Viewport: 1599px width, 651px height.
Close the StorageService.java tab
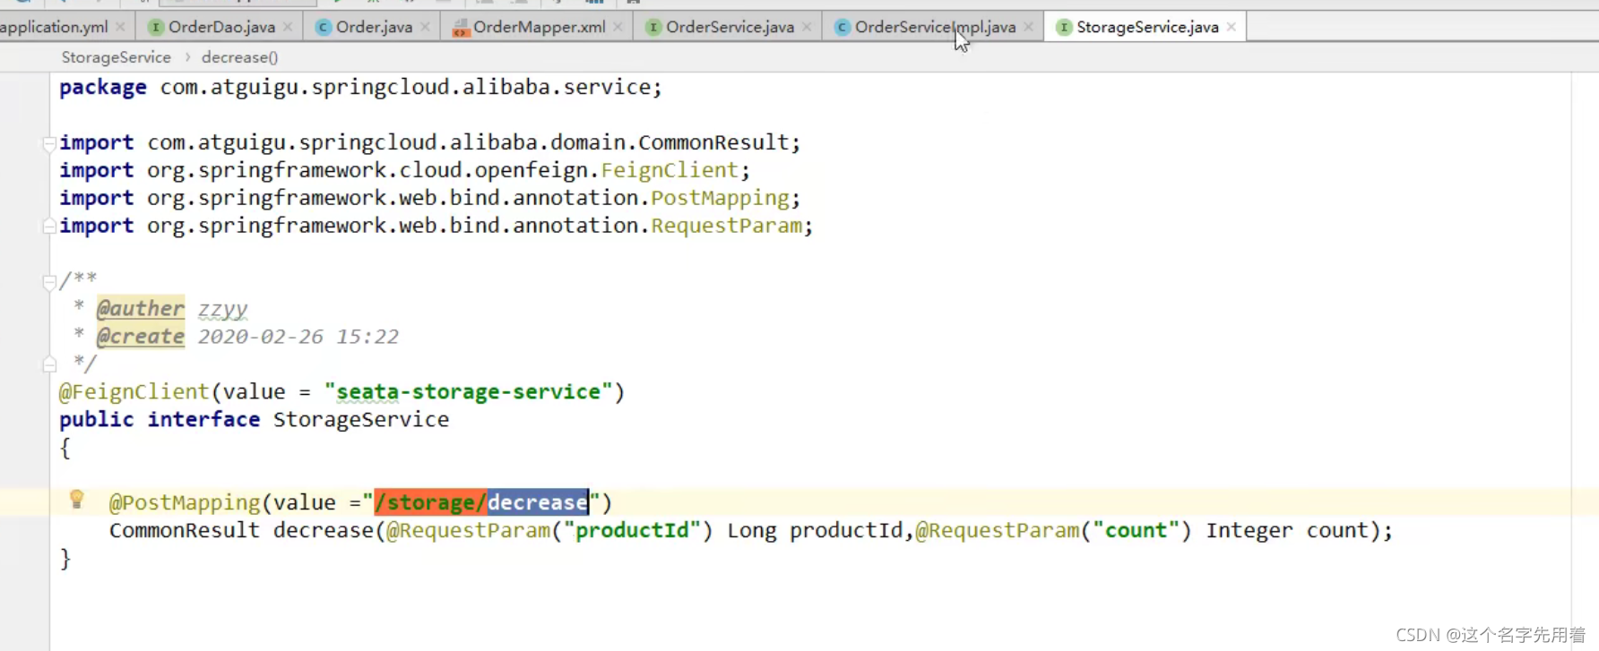tap(1232, 27)
